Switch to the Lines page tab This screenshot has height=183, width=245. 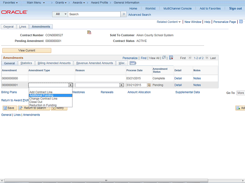[23, 27]
